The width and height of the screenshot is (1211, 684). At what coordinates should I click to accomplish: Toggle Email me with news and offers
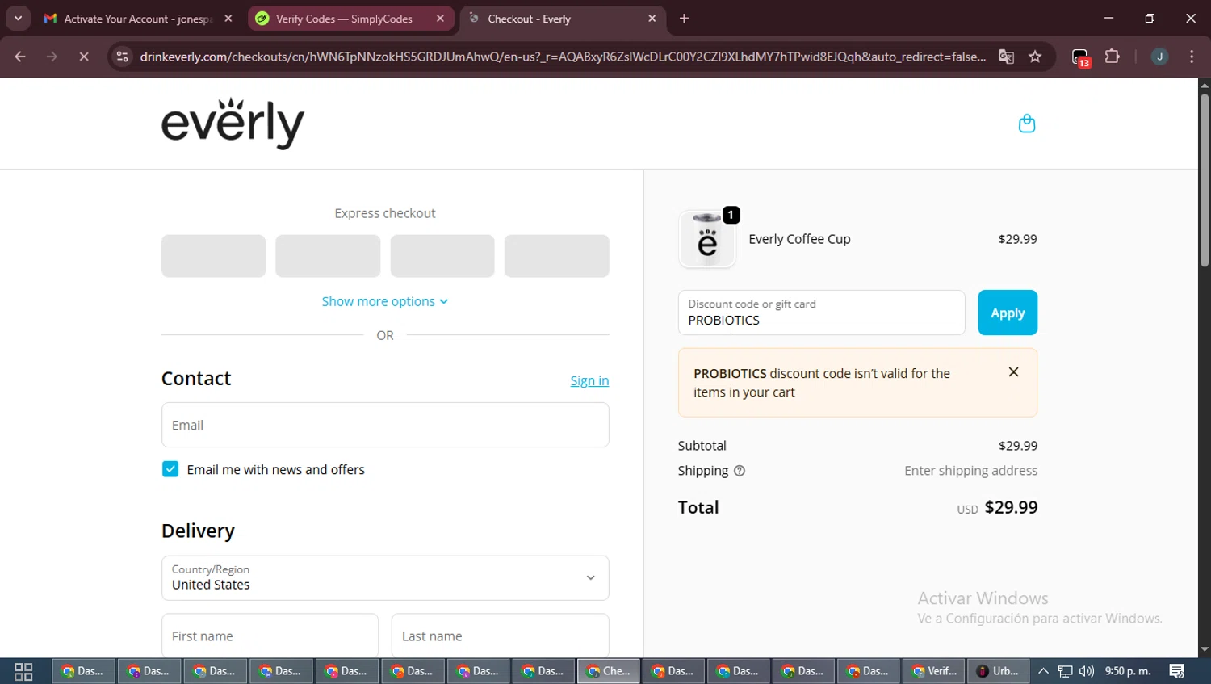point(170,469)
